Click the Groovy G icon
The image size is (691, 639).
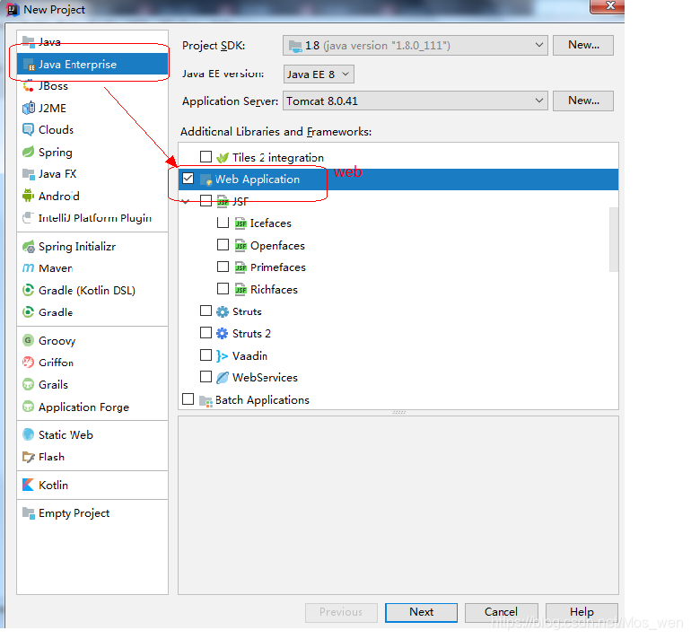click(x=28, y=340)
